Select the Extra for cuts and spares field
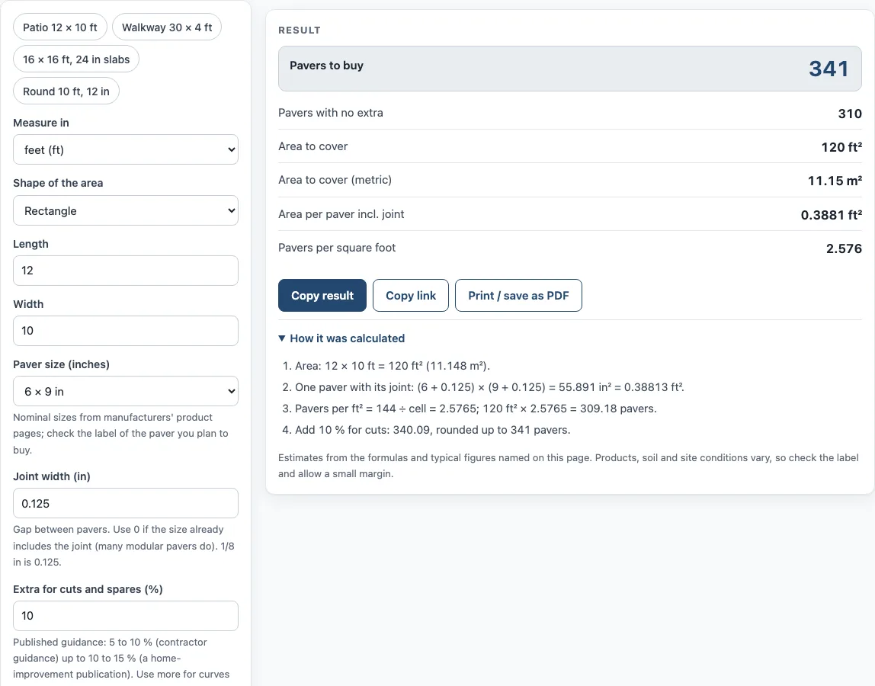 click(126, 616)
